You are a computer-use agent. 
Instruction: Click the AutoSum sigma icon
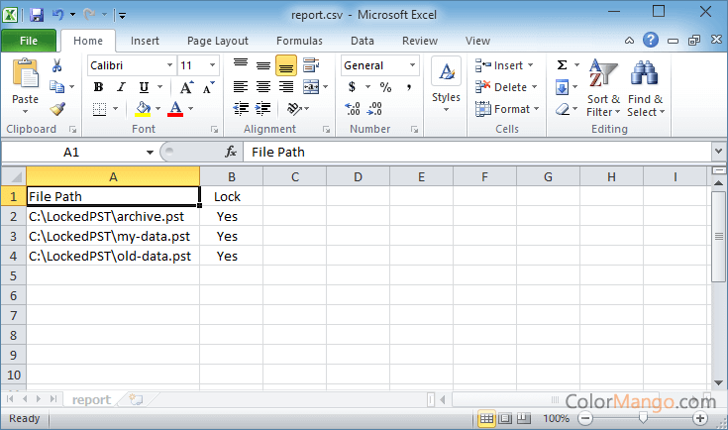562,65
